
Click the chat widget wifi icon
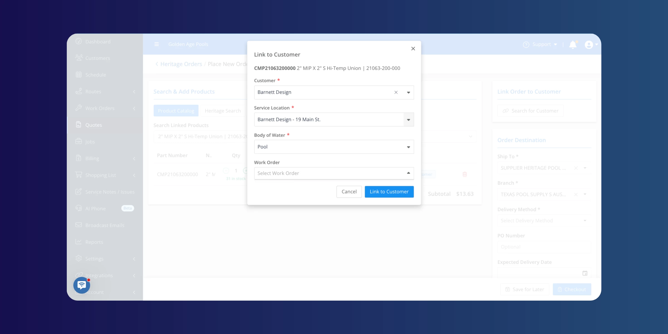pos(82,285)
